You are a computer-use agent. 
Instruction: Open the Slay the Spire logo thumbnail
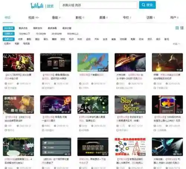[x=130, y=105]
